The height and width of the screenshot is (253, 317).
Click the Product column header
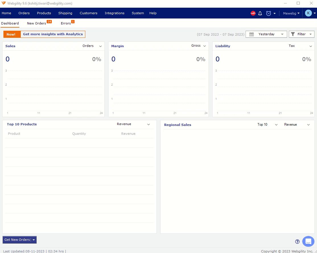pyautogui.click(x=14, y=134)
